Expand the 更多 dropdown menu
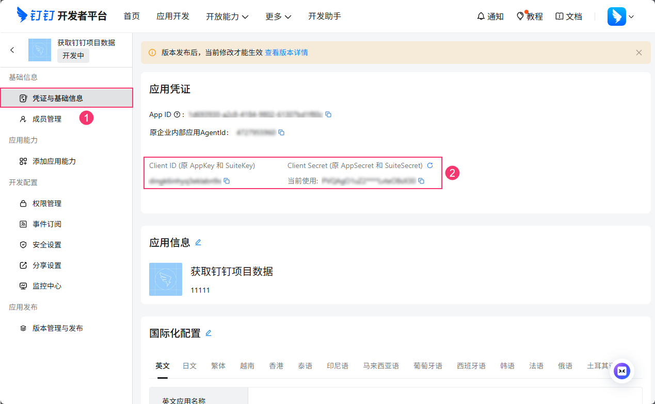Image resolution: width=655 pixels, height=404 pixels. tap(278, 16)
